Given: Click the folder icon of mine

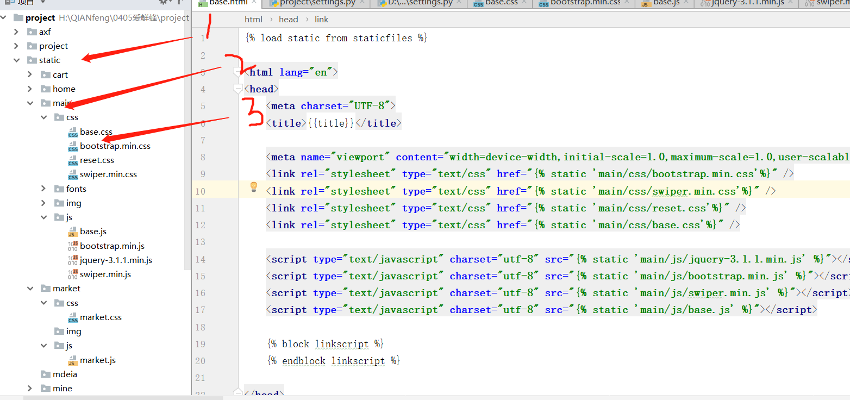Looking at the screenshot, I should point(46,389).
